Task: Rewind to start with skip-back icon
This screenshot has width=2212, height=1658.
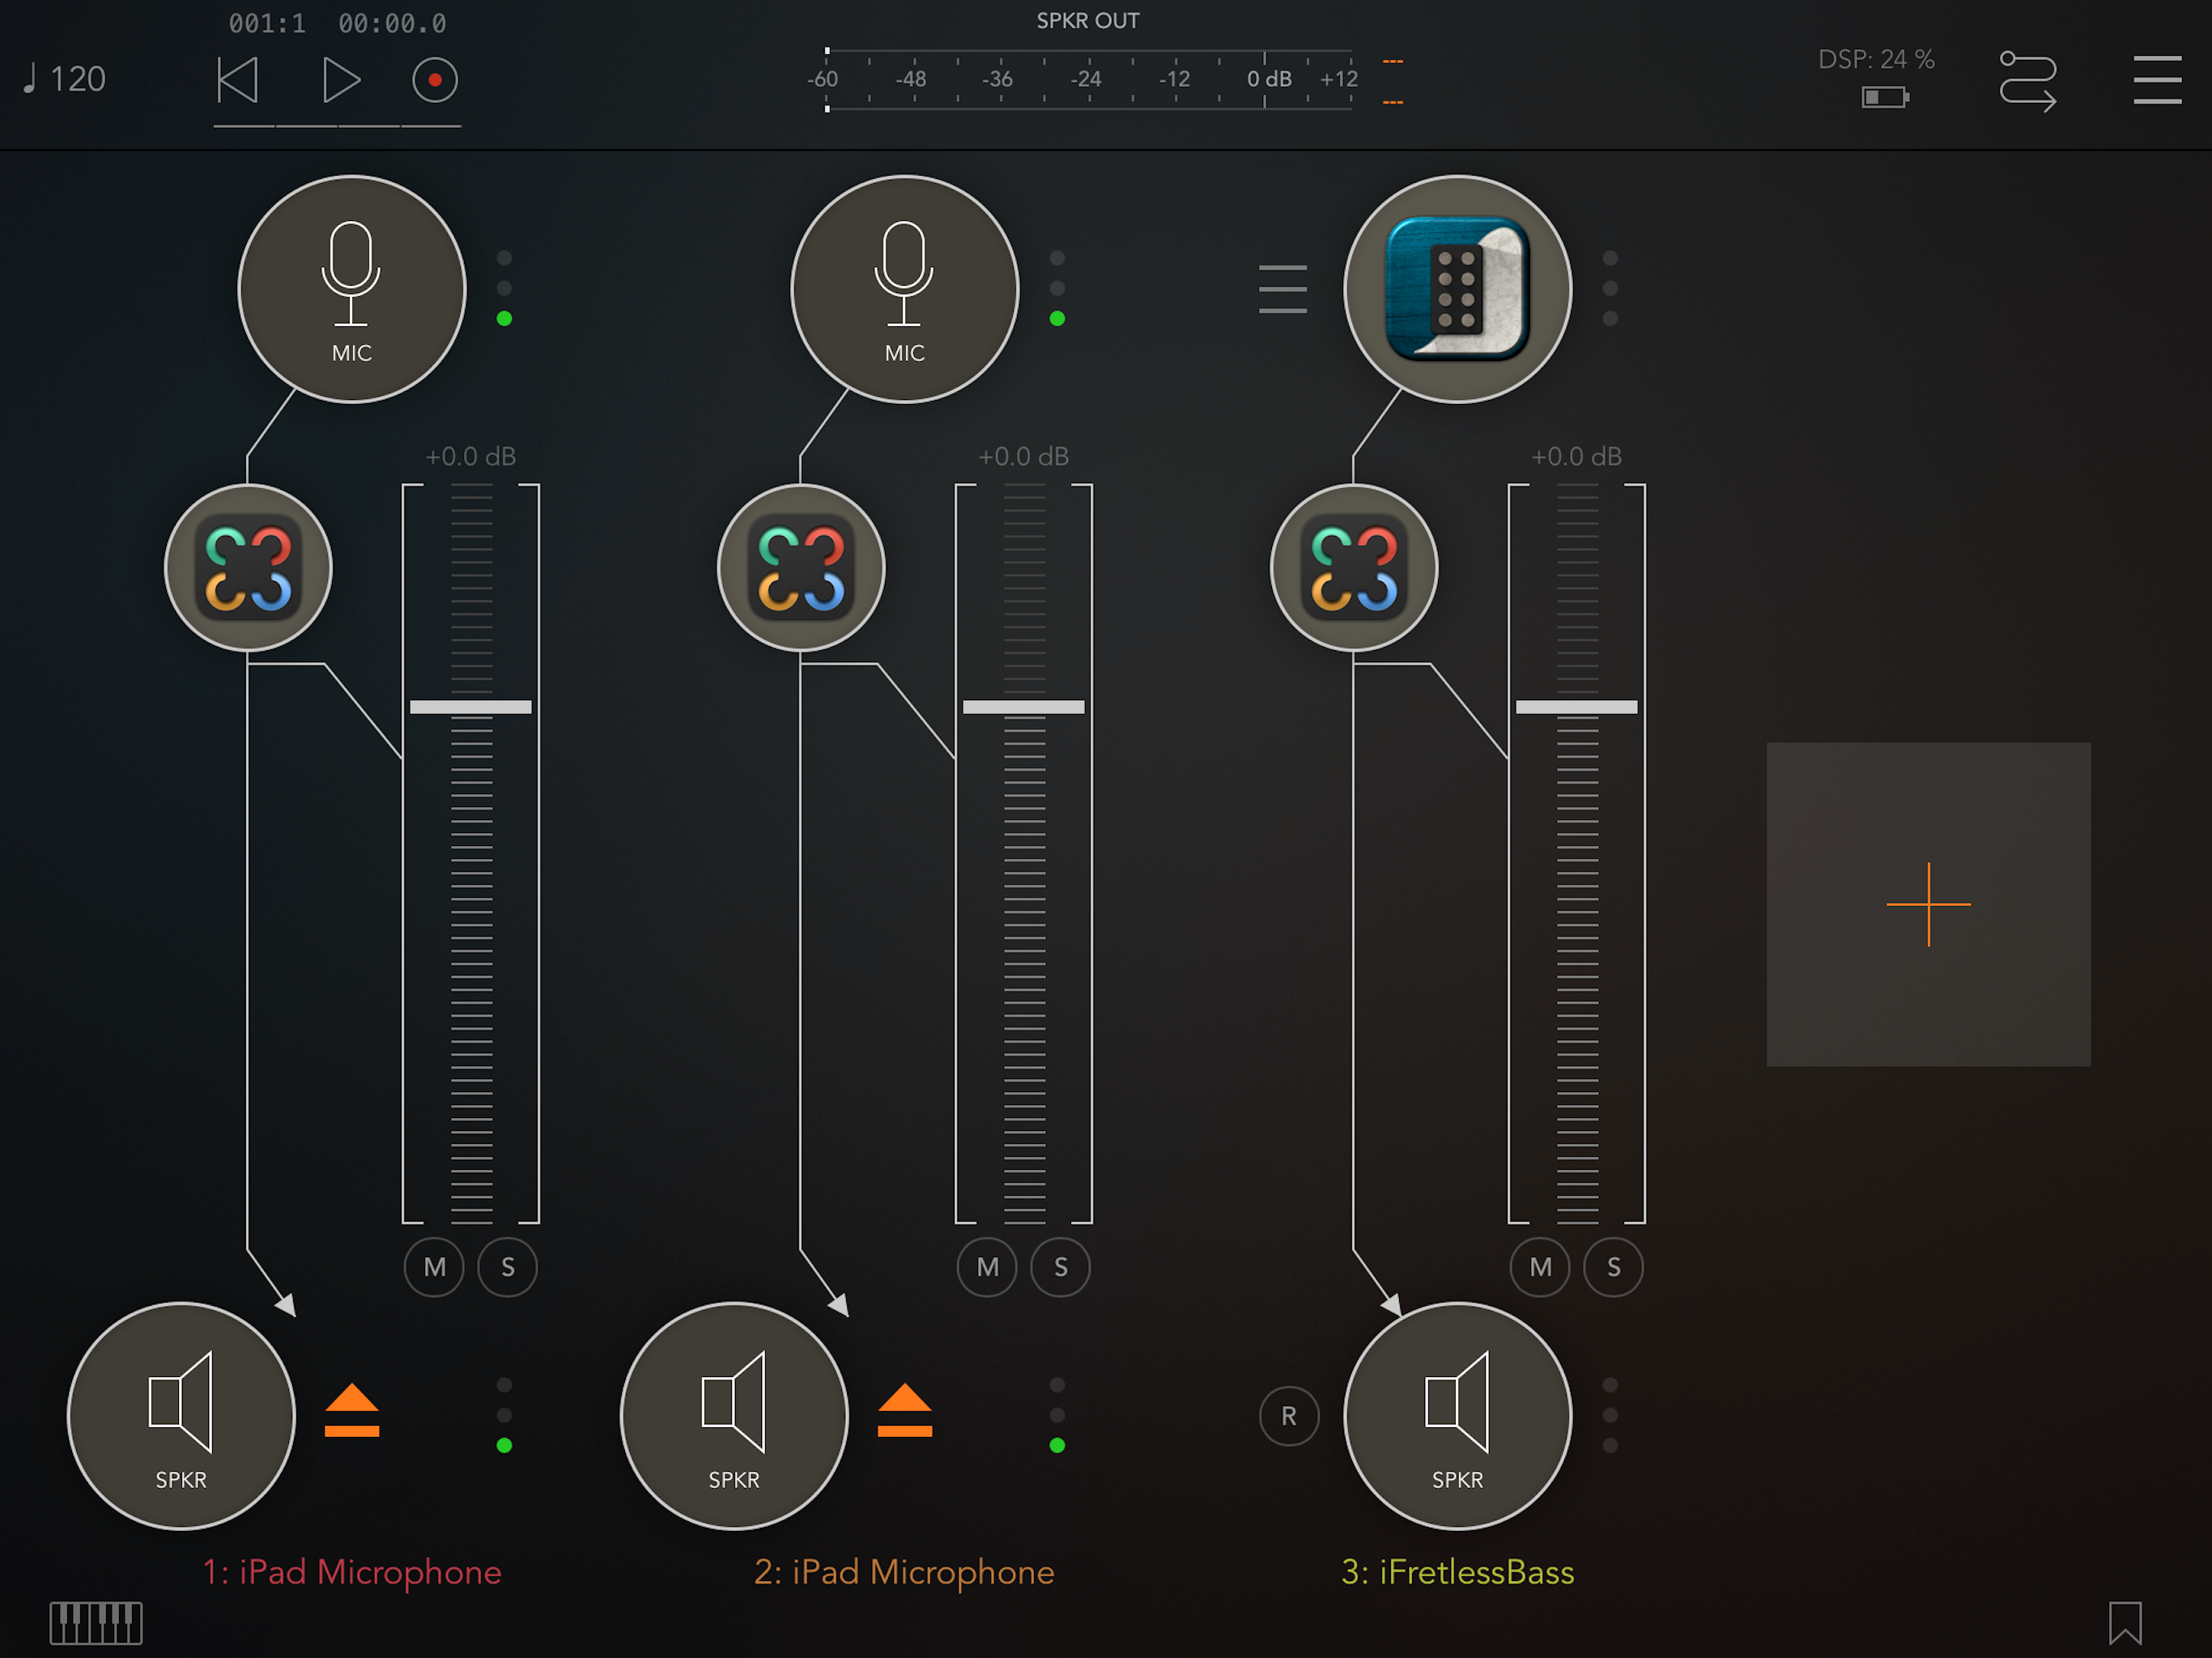Action: point(238,80)
